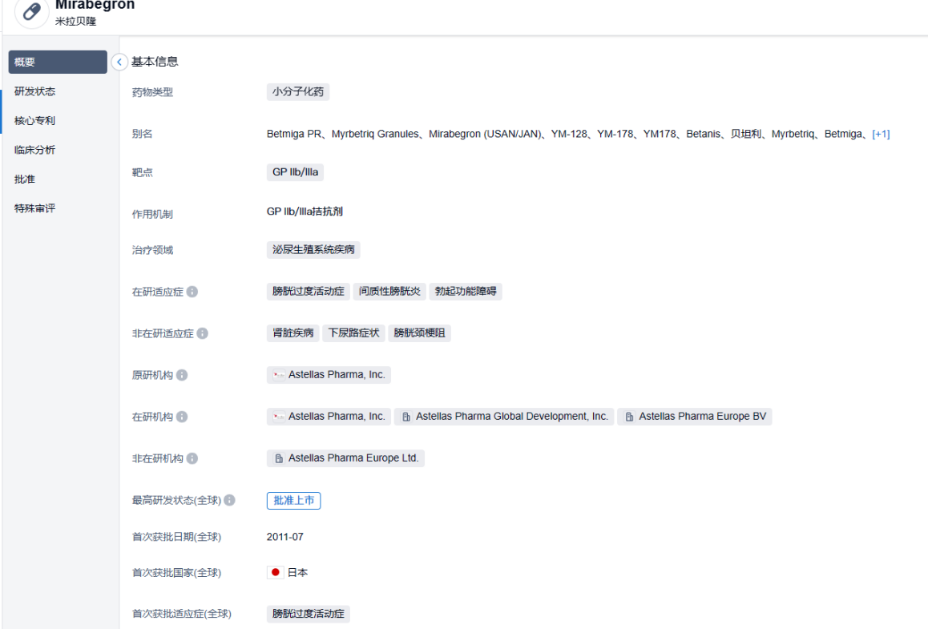The image size is (928, 629).
Task: Click info icon next to 非在研适应症
Action: pos(203,333)
